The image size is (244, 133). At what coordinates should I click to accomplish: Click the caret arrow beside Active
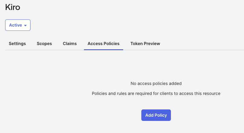[25, 25]
